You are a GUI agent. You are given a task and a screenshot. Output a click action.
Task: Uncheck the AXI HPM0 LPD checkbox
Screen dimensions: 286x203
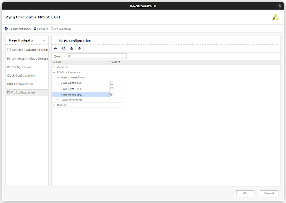pyautogui.click(x=112, y=94)
